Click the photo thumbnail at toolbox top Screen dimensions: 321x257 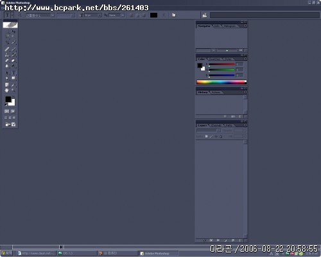(10, 25)
